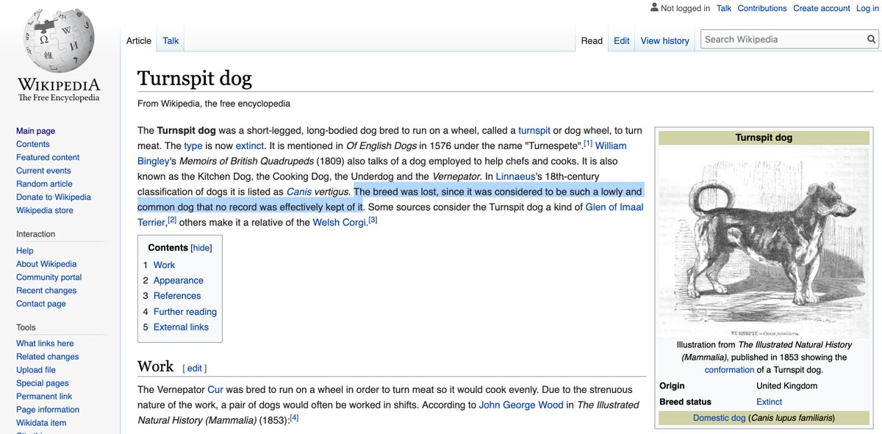882x434 pixels.
Task: Follow the turnspit link in intro
Action: 534,131
